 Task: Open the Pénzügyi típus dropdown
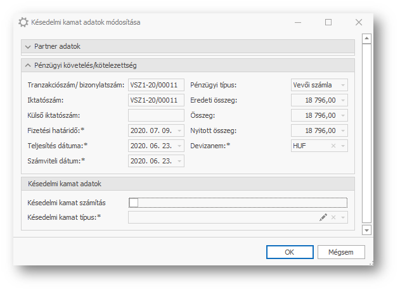(343, 85)
